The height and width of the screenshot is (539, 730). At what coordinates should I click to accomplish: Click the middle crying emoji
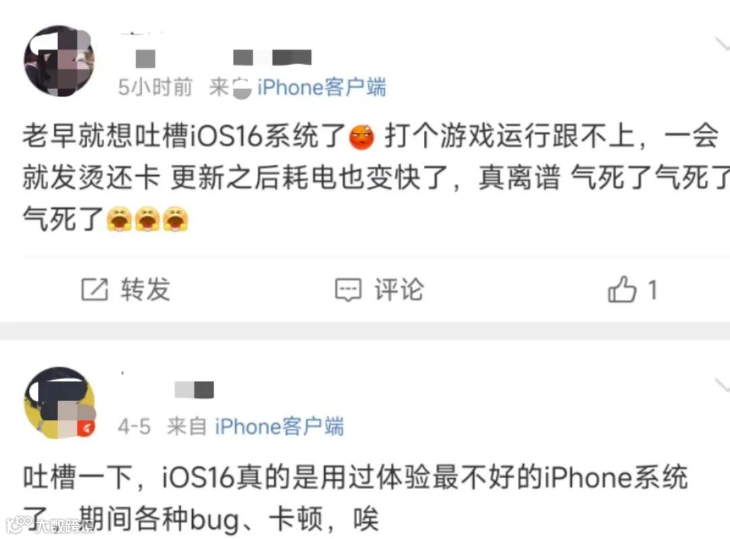147,219
